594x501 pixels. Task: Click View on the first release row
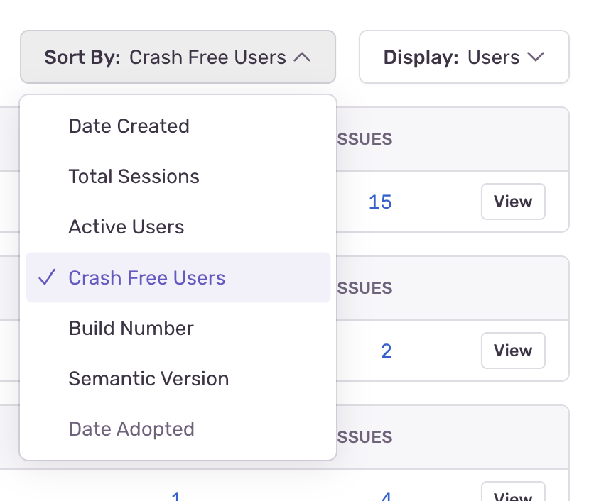click(x=513, y=202)
